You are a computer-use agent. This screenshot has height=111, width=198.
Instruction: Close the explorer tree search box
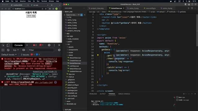pyautogui.click(x=85, y=15)
